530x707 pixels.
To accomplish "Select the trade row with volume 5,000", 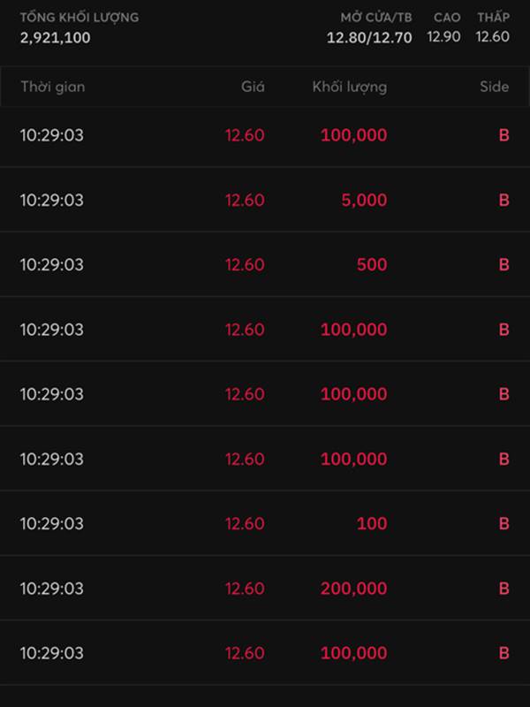I will 265,200.
